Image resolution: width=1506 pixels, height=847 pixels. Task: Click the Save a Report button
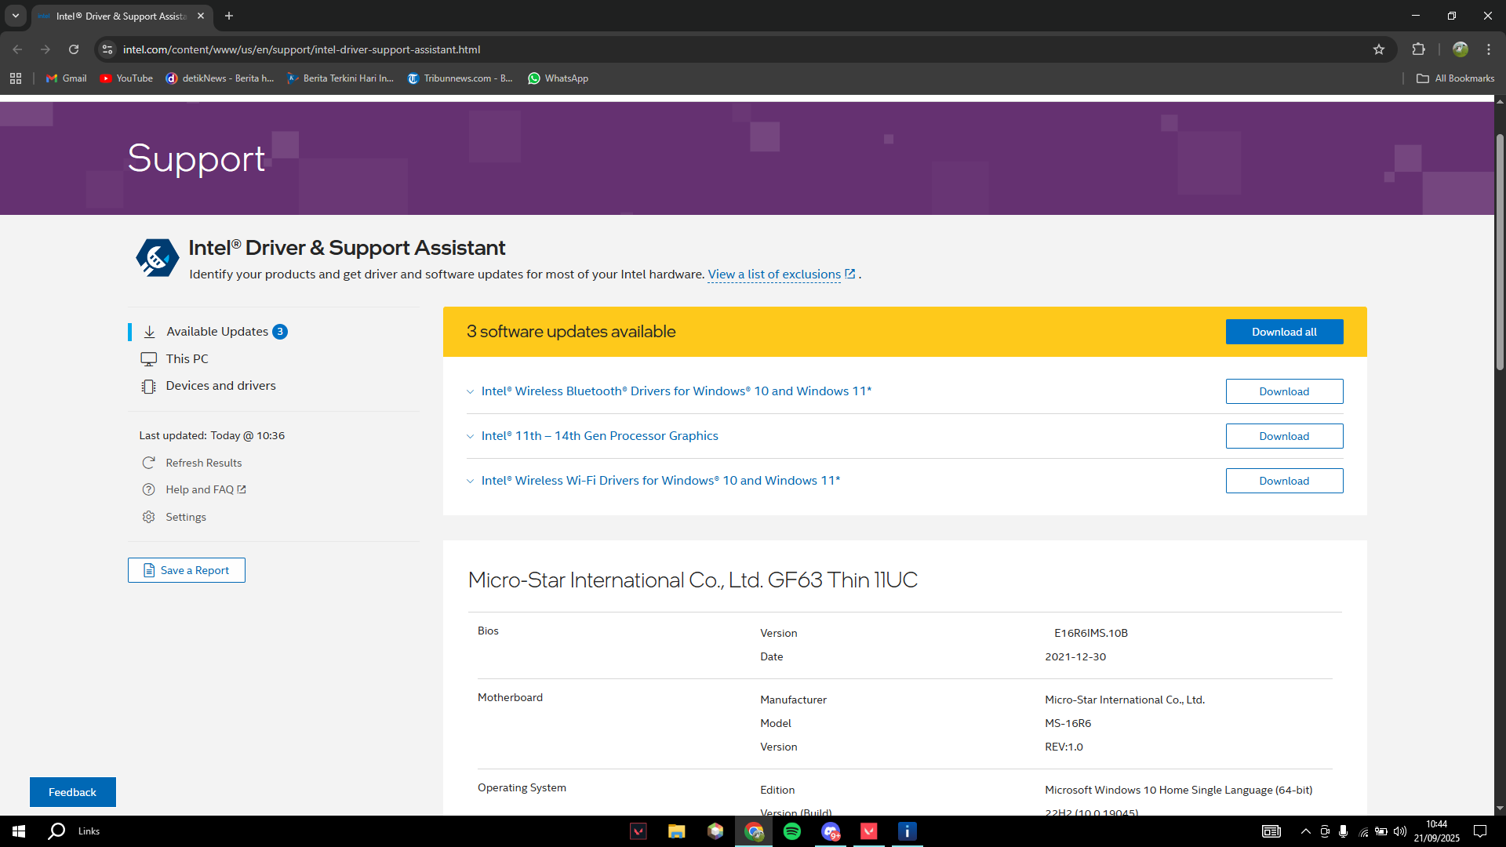click(187, 570)
